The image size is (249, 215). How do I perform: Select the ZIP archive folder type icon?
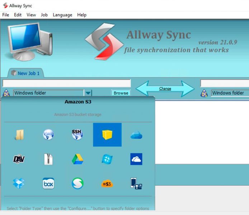48,159
